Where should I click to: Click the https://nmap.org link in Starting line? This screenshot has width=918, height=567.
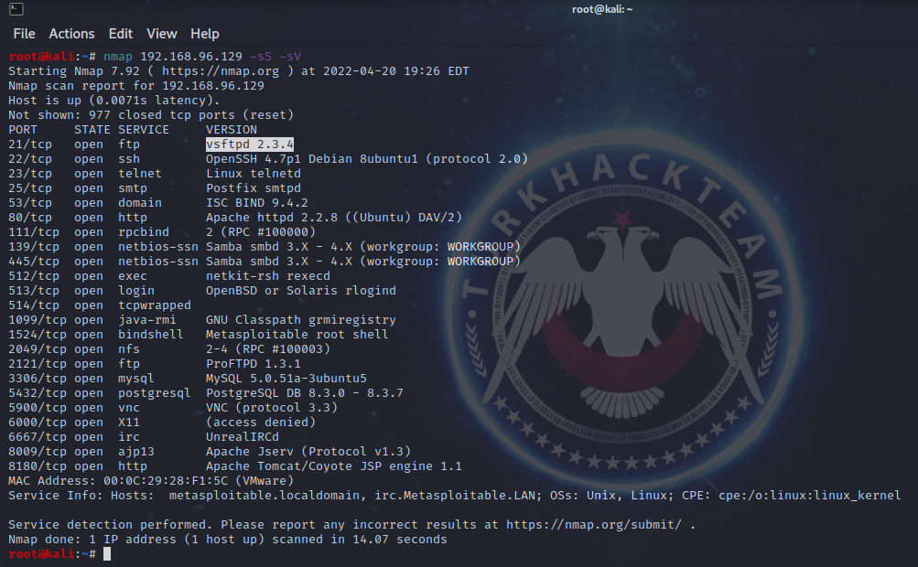(x=221, y=71)
